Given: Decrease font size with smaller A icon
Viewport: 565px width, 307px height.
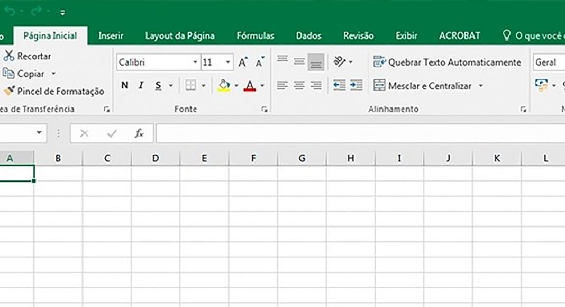Looking at the screenshot, I should point(260,62).
